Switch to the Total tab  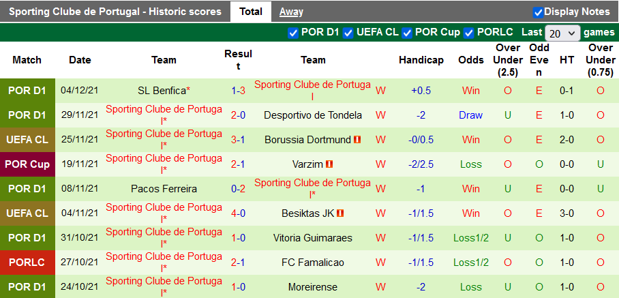(251, 12)
